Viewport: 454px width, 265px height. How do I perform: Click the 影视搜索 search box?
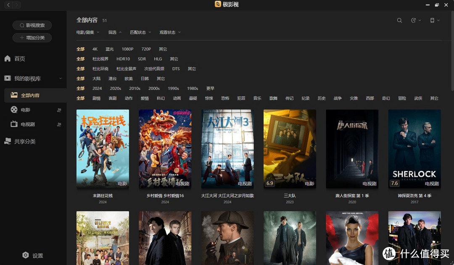(x=32, y=25)
